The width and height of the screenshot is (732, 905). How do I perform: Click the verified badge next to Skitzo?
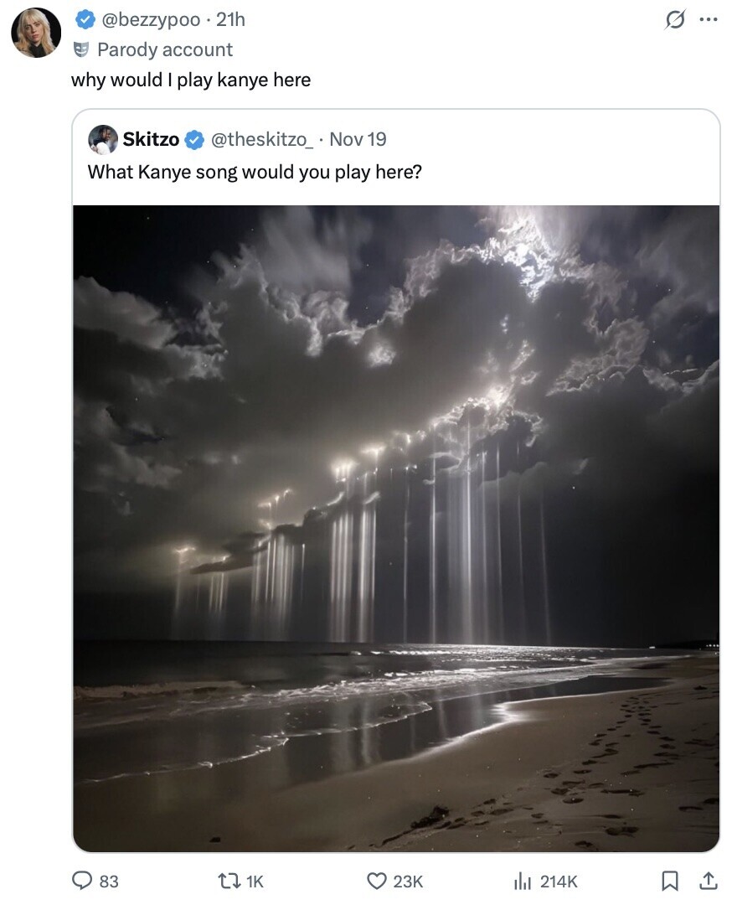(x=193, y=140)
